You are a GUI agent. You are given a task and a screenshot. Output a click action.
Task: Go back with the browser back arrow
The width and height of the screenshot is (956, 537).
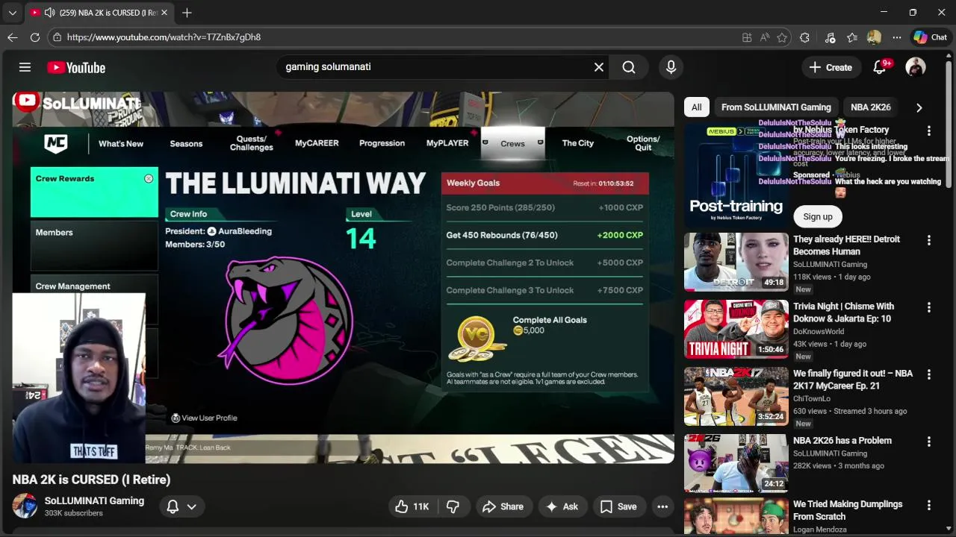(13, 37)
